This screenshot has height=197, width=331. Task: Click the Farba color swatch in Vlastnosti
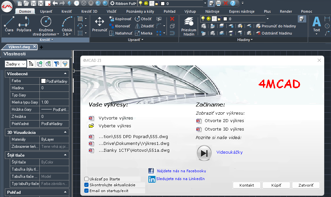click(x=44, y=81)
